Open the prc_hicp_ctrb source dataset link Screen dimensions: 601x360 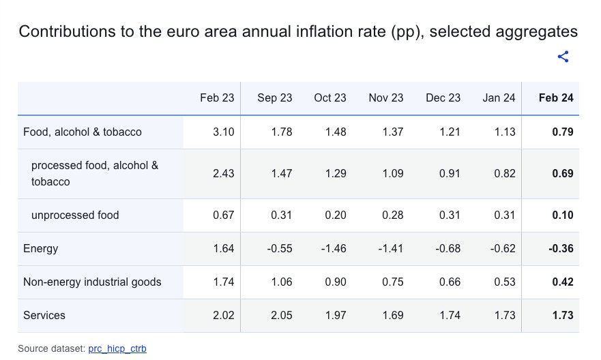click(x=117, y=348)
